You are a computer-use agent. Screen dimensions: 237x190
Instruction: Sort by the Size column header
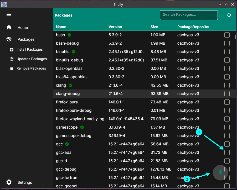(154, 27)
